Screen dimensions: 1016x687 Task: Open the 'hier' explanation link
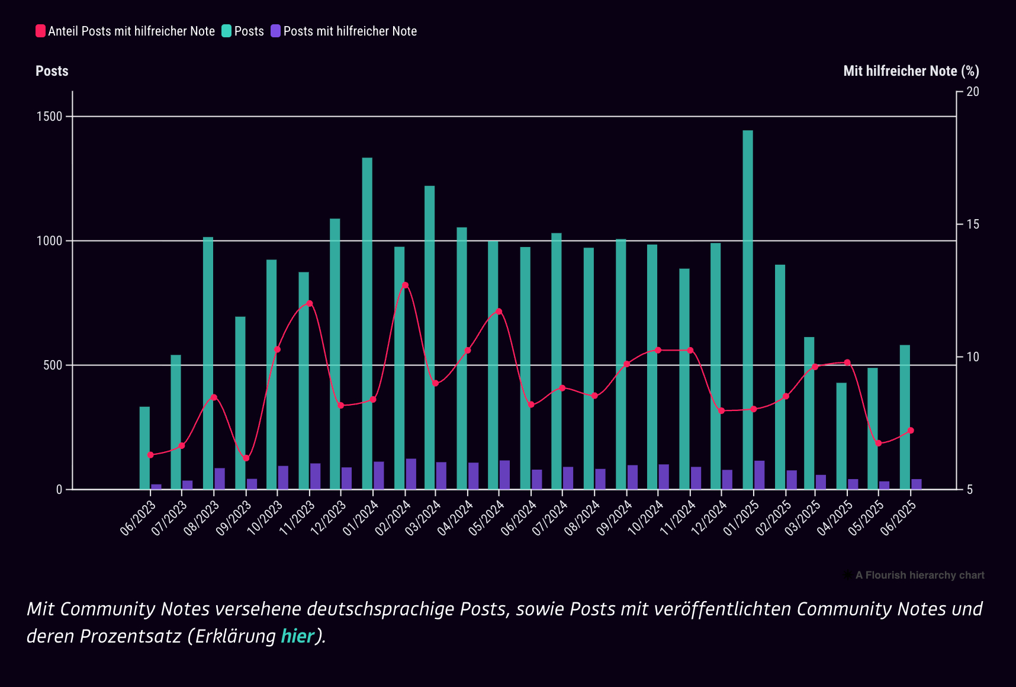coord(297,636)
